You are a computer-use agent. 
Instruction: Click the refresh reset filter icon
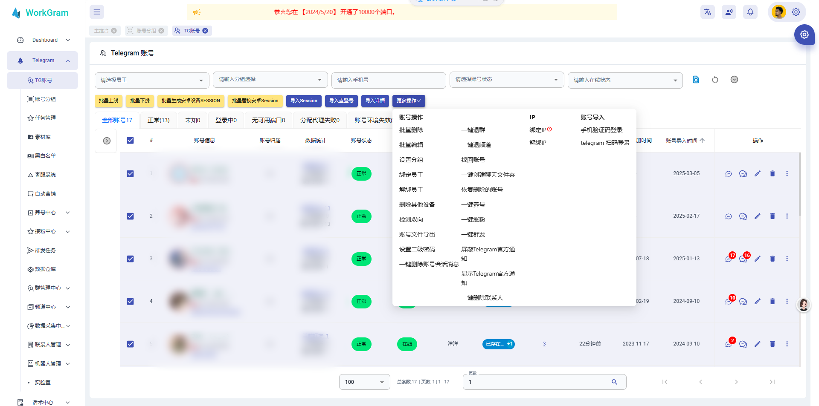[x=715, y=80]
